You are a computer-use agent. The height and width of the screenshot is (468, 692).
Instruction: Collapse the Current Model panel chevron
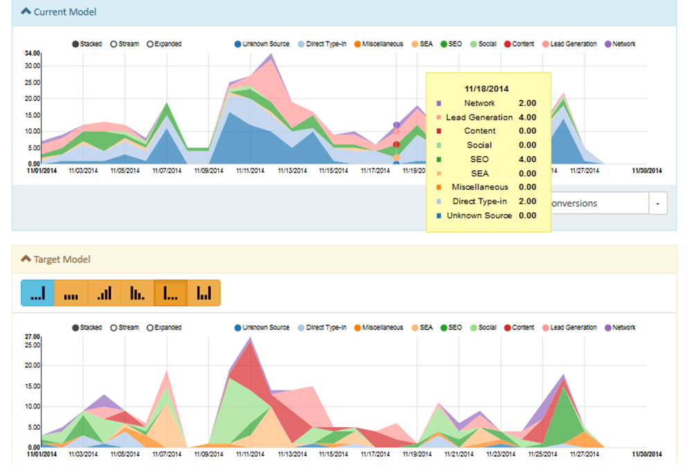26,12
